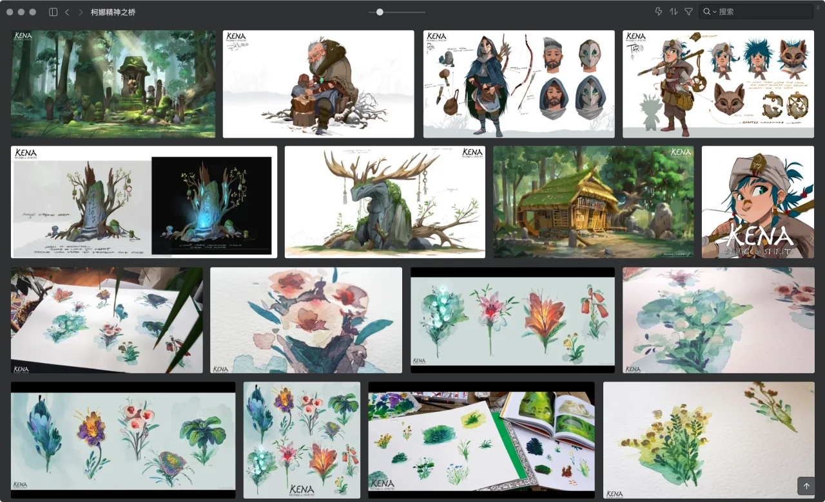This screenshot has width=825, height=502.
Task: Open the old man carving wood thumbnail
Action: coord(318,84)
